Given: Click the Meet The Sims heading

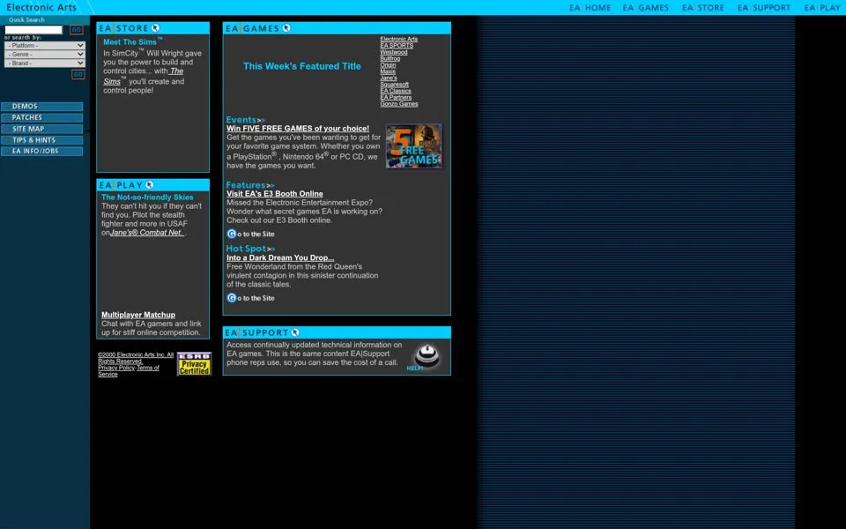Looking at the screenshot, I should click(x=130, y=42).
